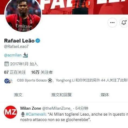Screen dimensions: 128x128
Task: Switch to the 媒体 tab
Action: pyautogui.click(x=105, y=95)
